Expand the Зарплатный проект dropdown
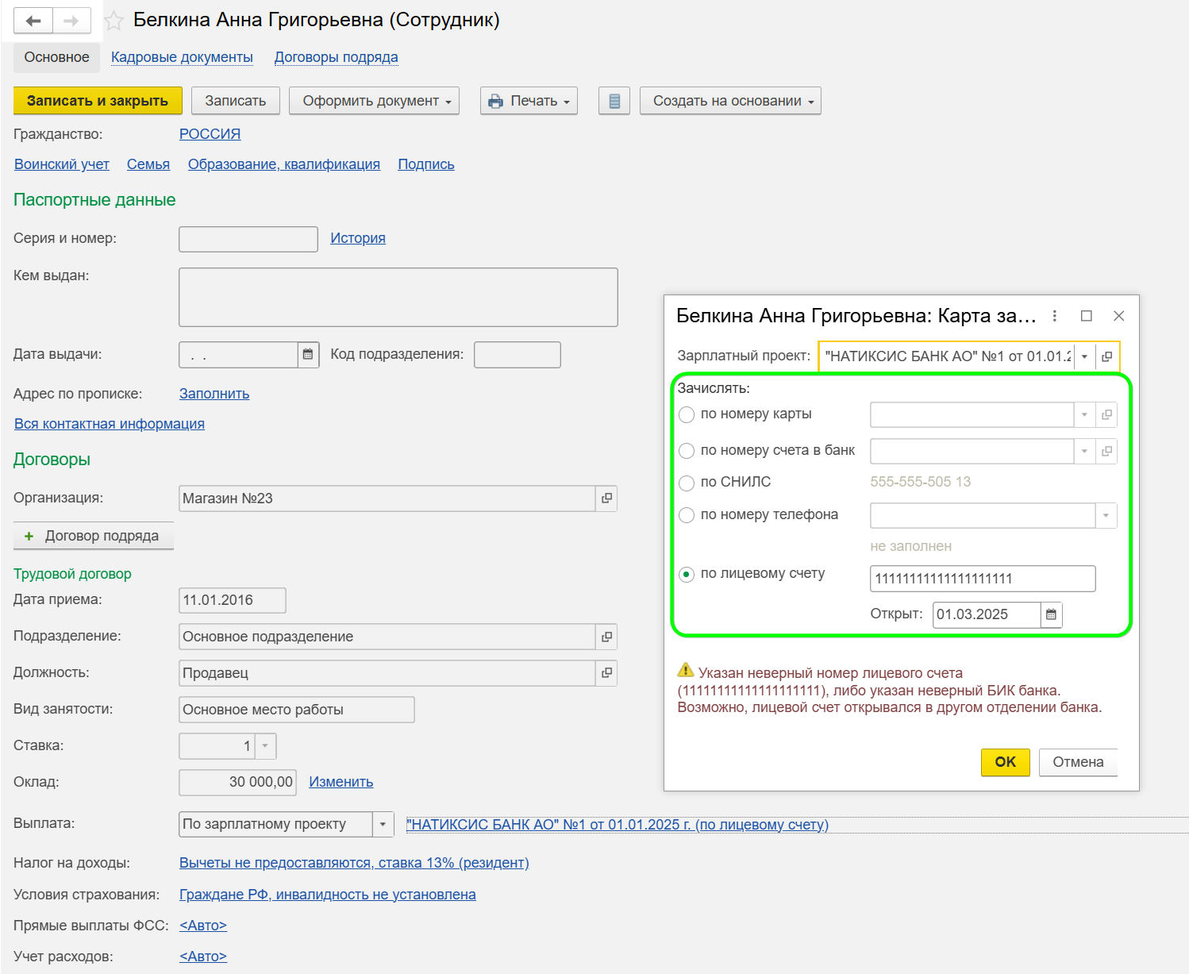1189x974 pixels. 1084,356
